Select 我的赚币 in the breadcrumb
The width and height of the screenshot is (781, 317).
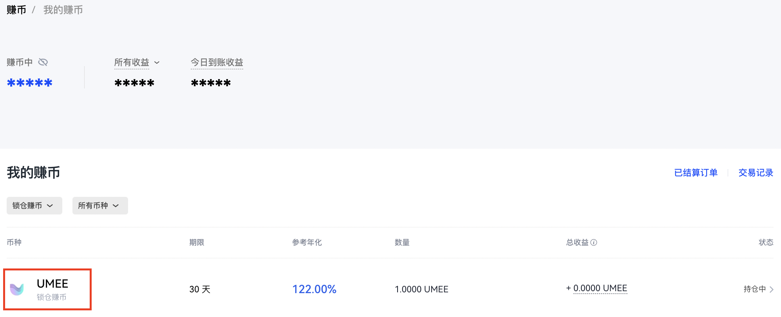(x=63, y=10)
